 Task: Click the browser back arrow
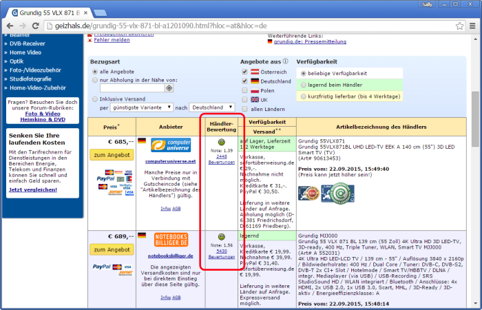click(9, 26)
